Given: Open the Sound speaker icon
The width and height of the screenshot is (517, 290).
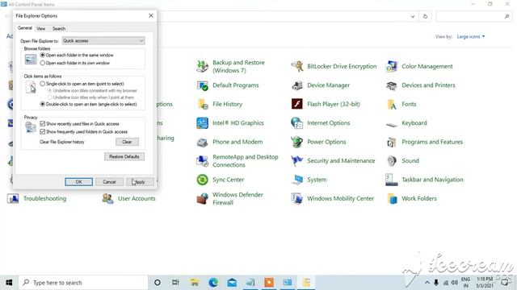Looking at the screenshot, I should click(x=391, y=161).
